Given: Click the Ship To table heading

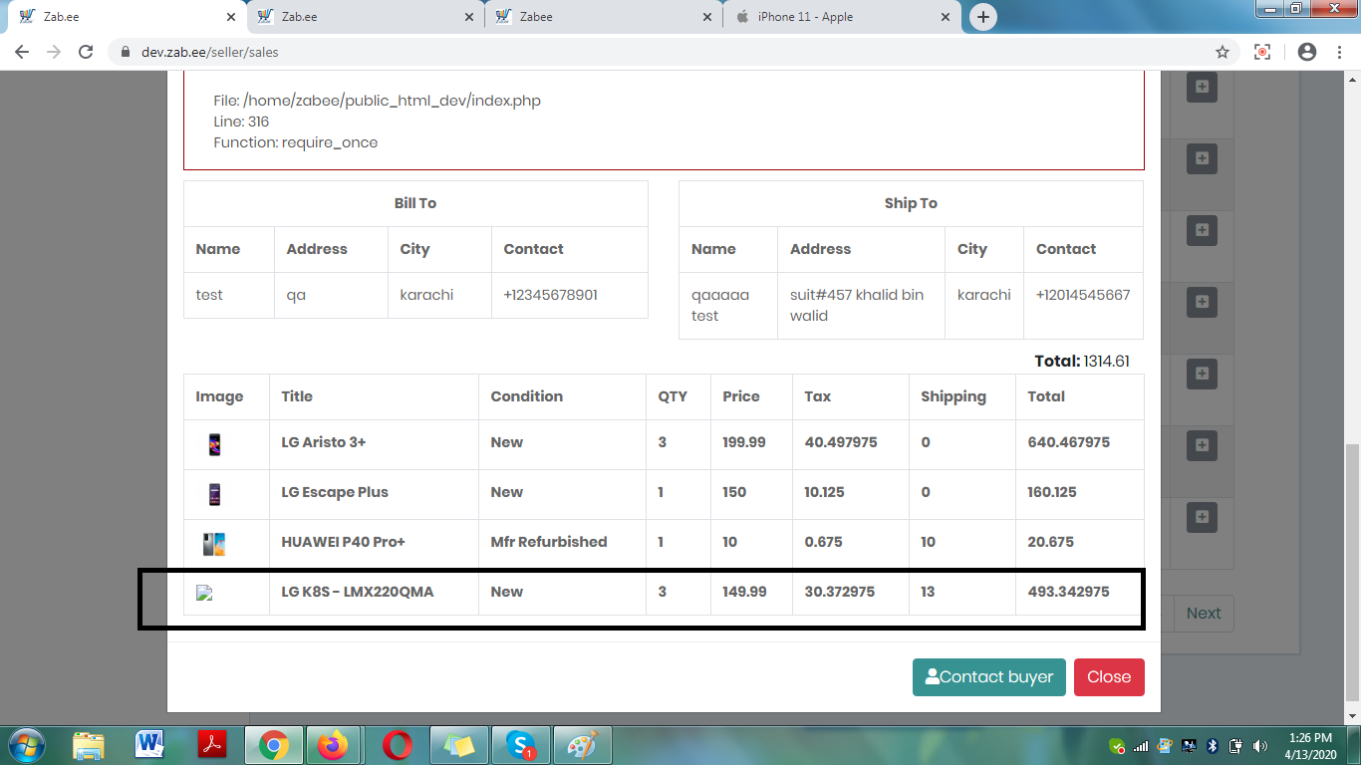Looking at the screenshot, I should [911, 203].
